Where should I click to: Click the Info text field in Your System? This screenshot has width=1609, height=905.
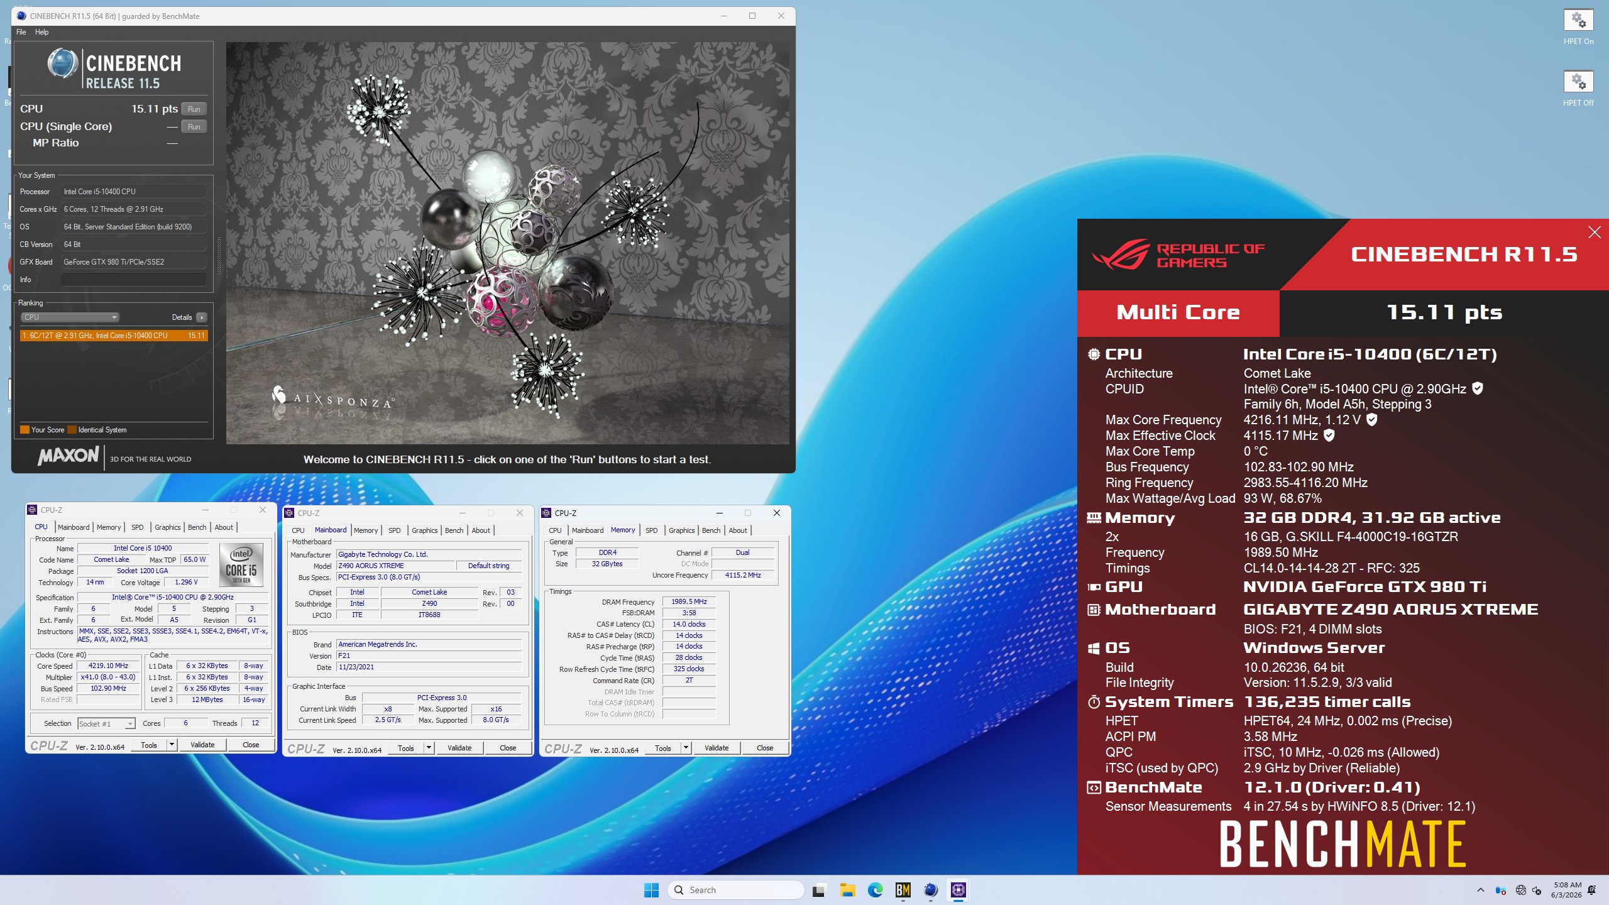133,280
